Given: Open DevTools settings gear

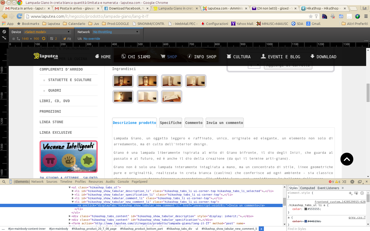Looking at the screenshot, I should tap(352, 182).
